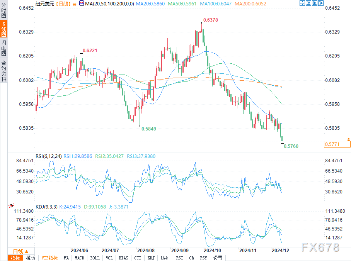Click the 2024/06 date axis label
The height and width of the screenshot is (261, 351).
(79, 251)
